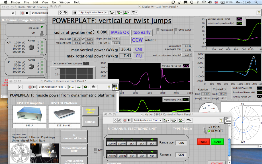Flip the LOCAL/REMOTE switch
Viewport: 262px width, 164px height.
point(204,130)
